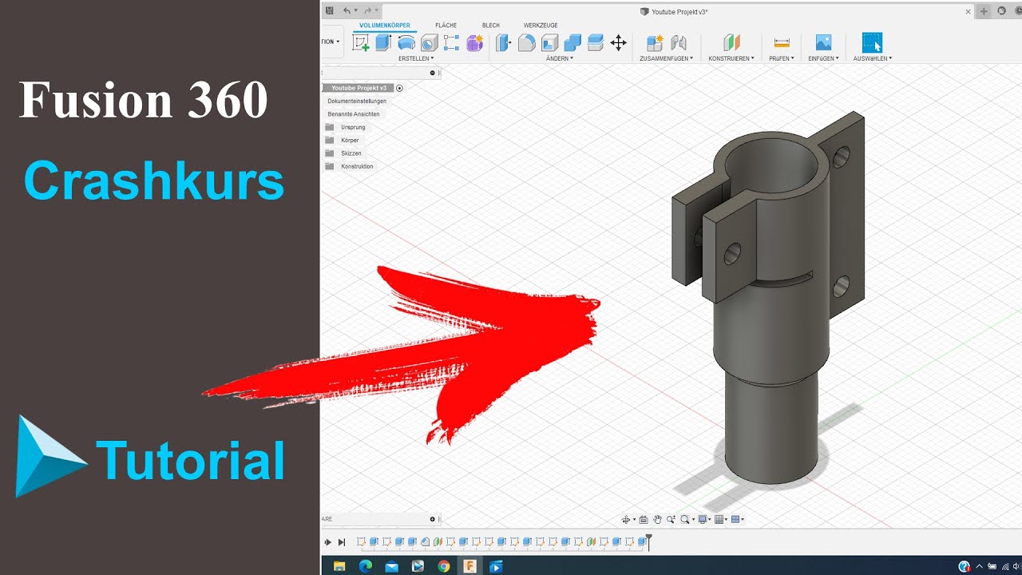Screen dimensions: 1022x575
Task: Open Google Chrome from the taskbar
Action: 444,566
